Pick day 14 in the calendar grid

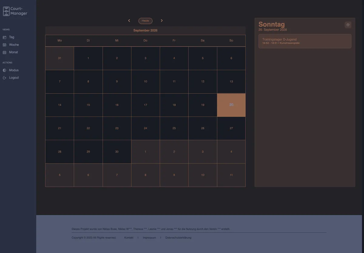pyautogui.click(x=59, y=105)
